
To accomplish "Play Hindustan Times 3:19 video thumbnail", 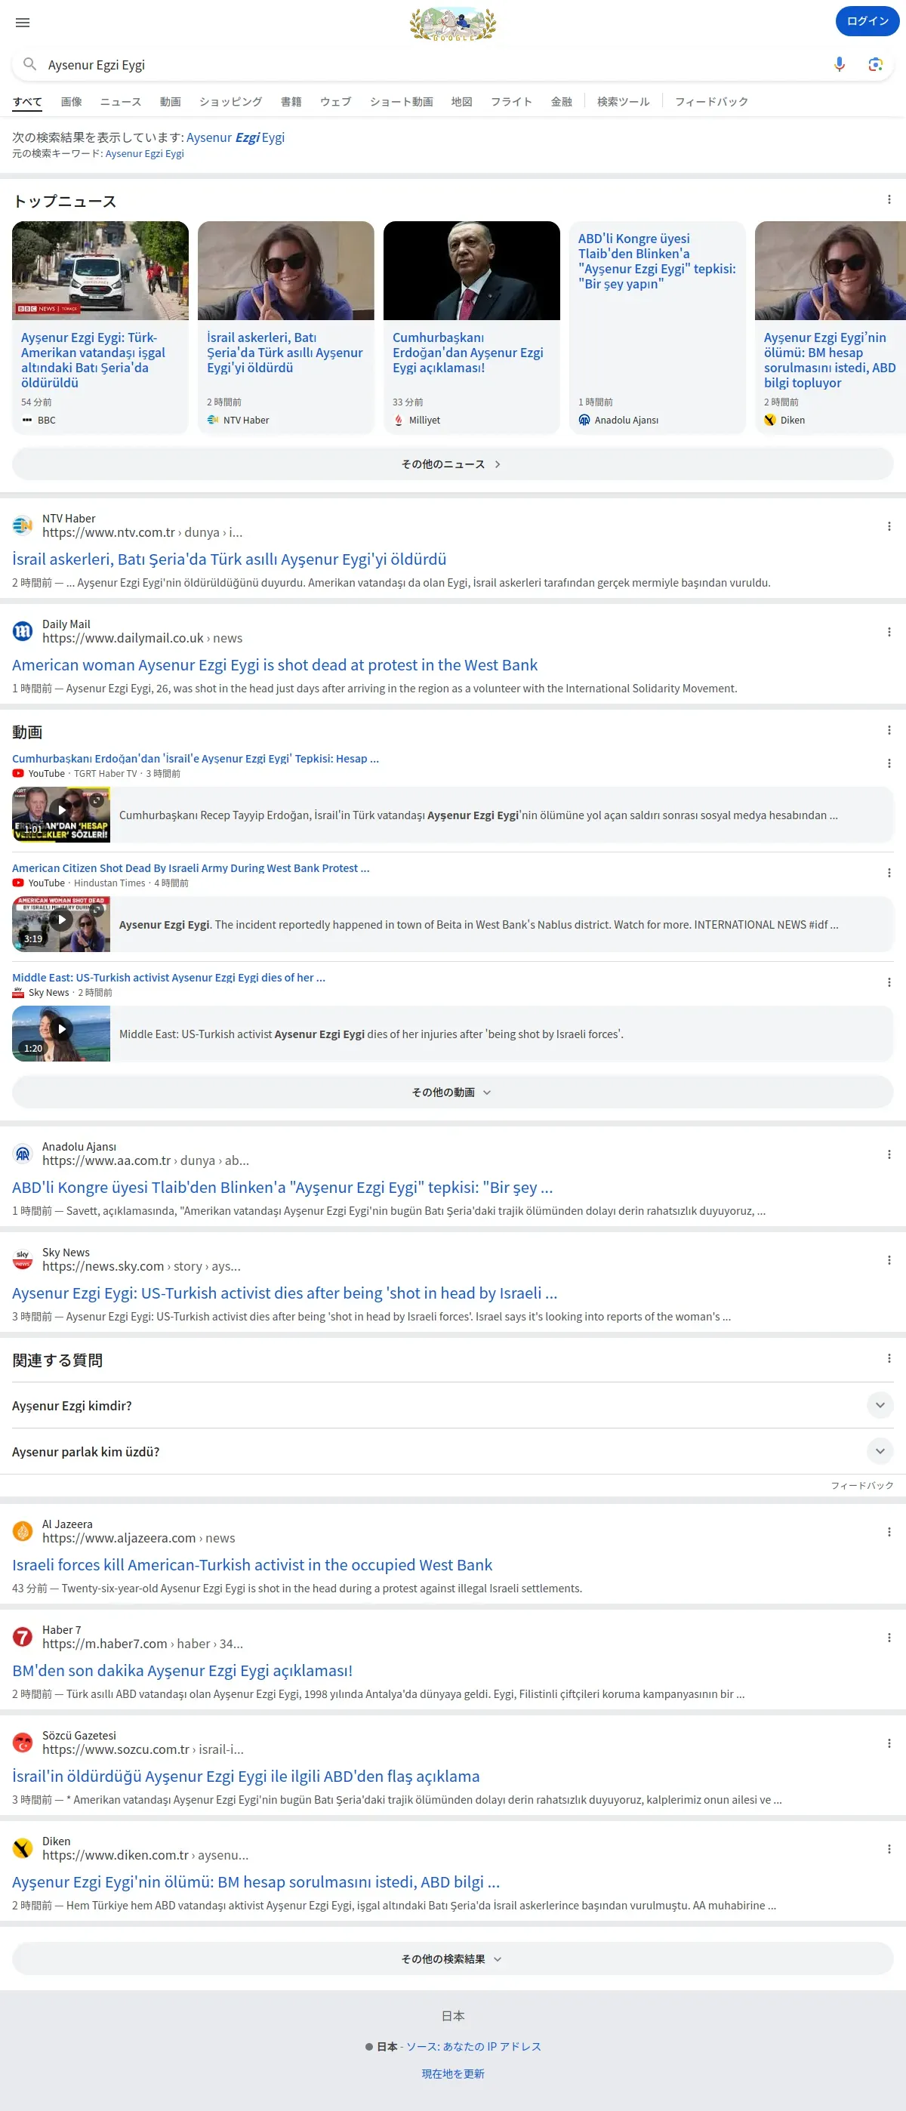I will [x=61, y=924].
